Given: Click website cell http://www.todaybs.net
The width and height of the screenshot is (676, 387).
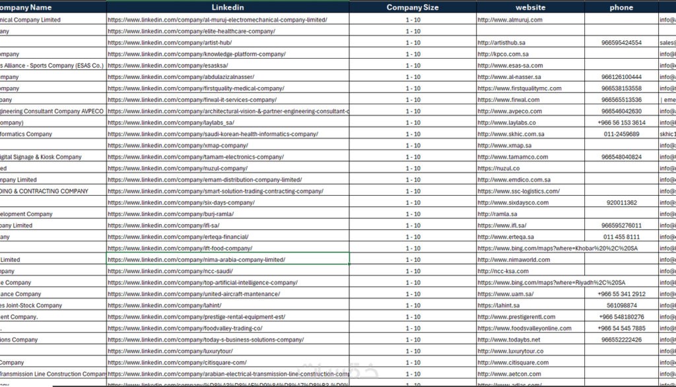Looking at the screenshot, I should 530,340.
